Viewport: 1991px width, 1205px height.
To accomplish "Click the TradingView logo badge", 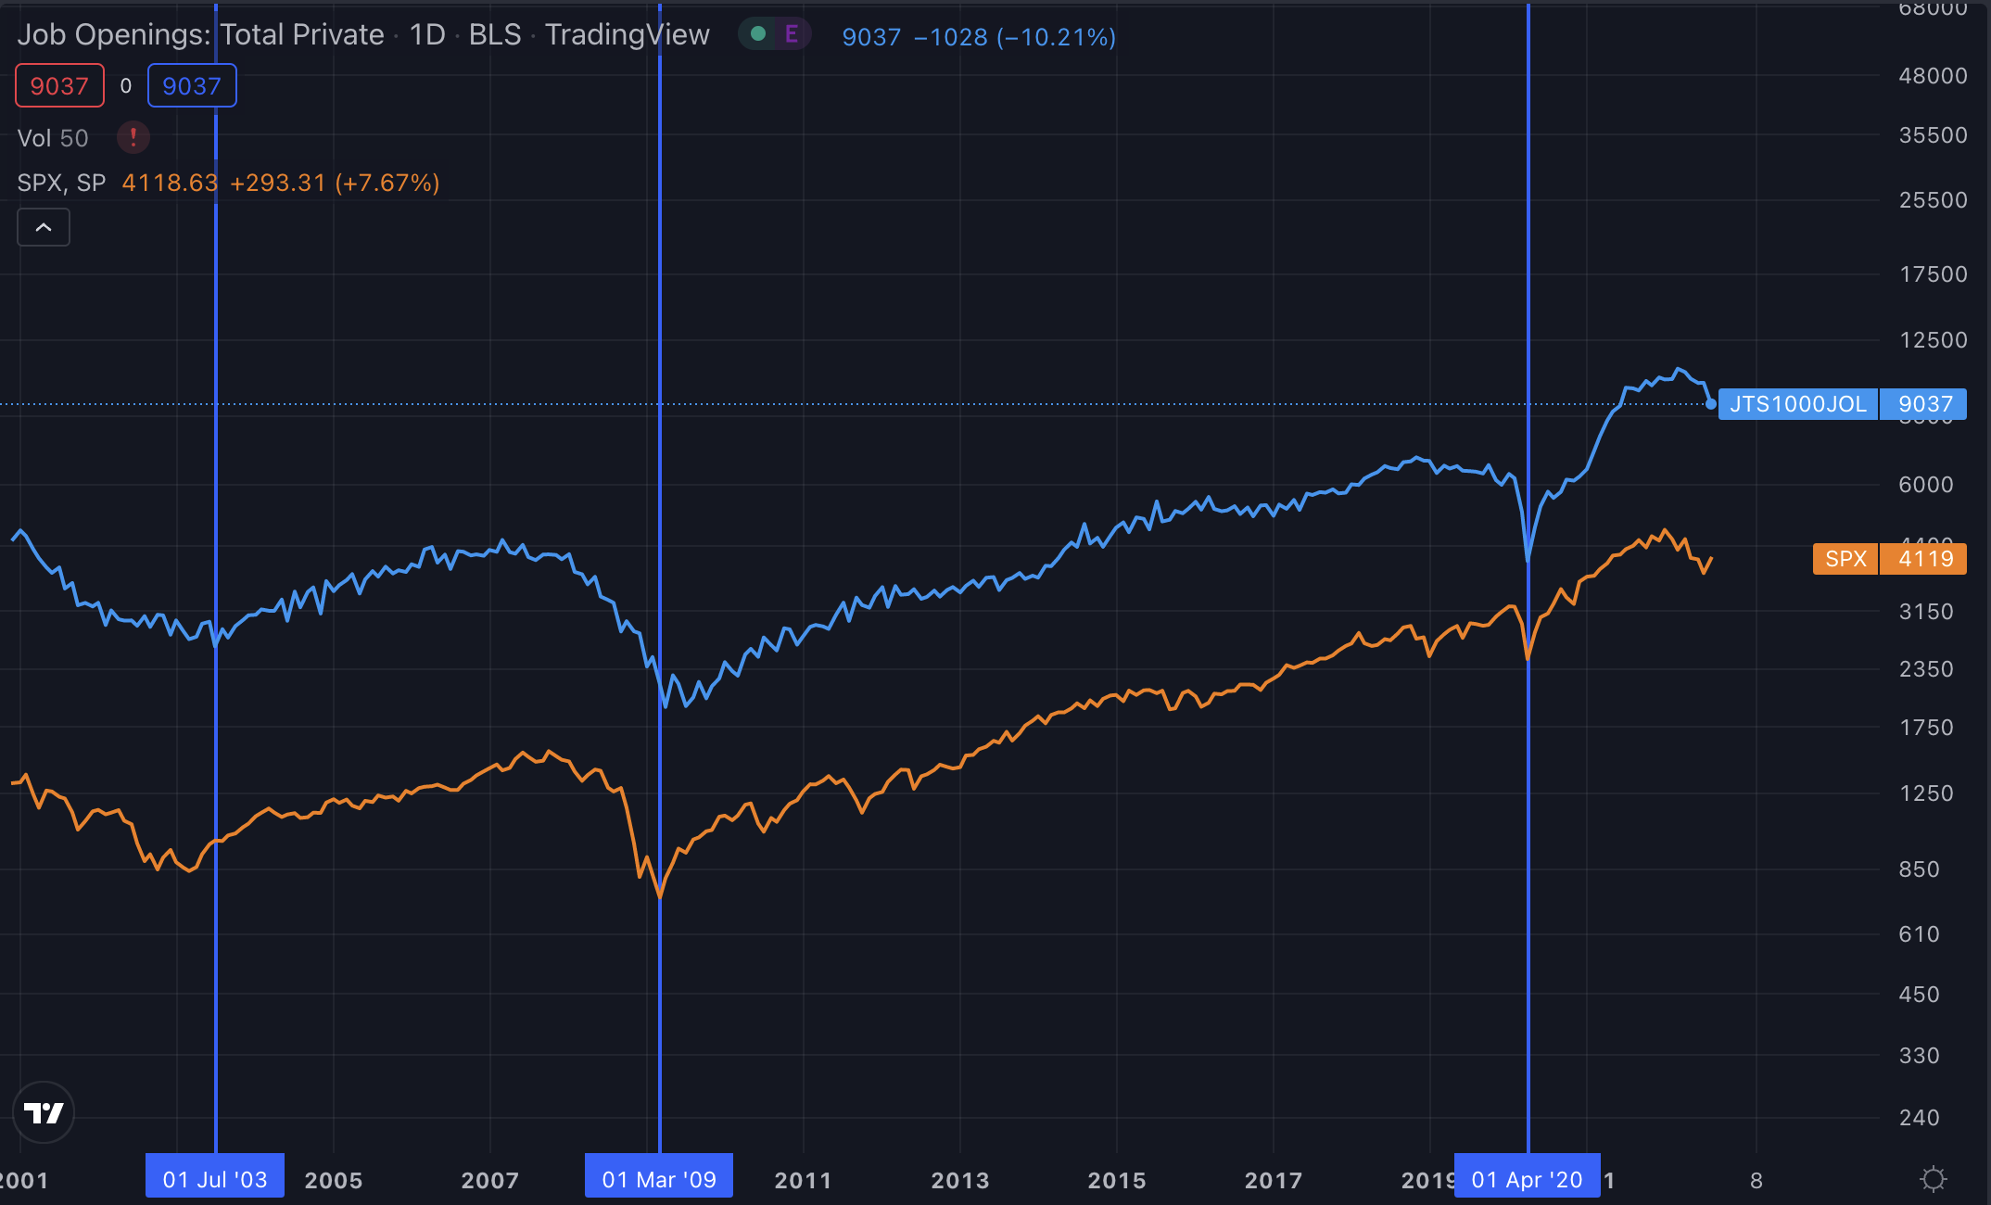I will coord(44,1112).
